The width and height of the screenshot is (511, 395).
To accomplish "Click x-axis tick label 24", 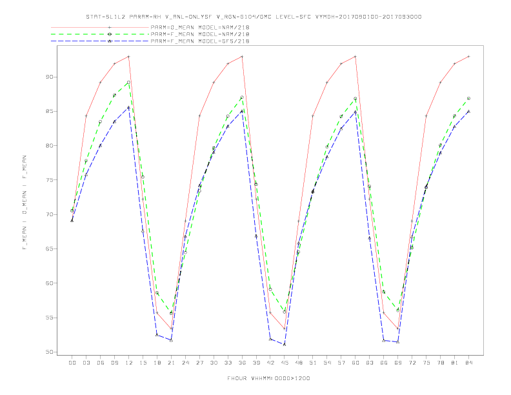I will click(185, 363).
